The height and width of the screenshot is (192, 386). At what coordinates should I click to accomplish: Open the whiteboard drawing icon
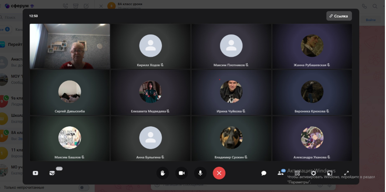(52, 173)
